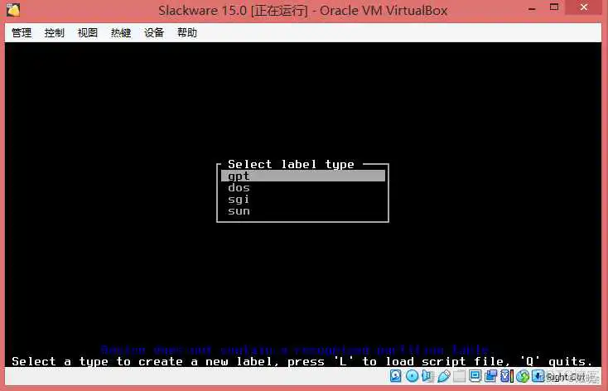
Task: Close the Slackware 15.0 VM window
Action: tap(584, 7)
